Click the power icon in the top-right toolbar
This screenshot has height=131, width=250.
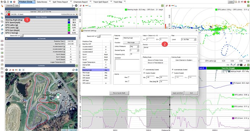click(239, 2)
